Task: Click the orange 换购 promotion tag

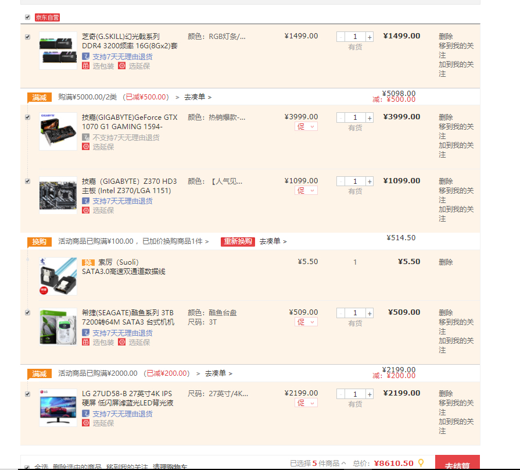Action: coord(40,241)
